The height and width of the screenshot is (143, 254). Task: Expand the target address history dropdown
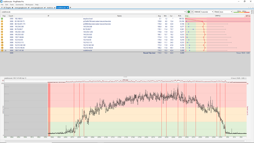[185, 12]
